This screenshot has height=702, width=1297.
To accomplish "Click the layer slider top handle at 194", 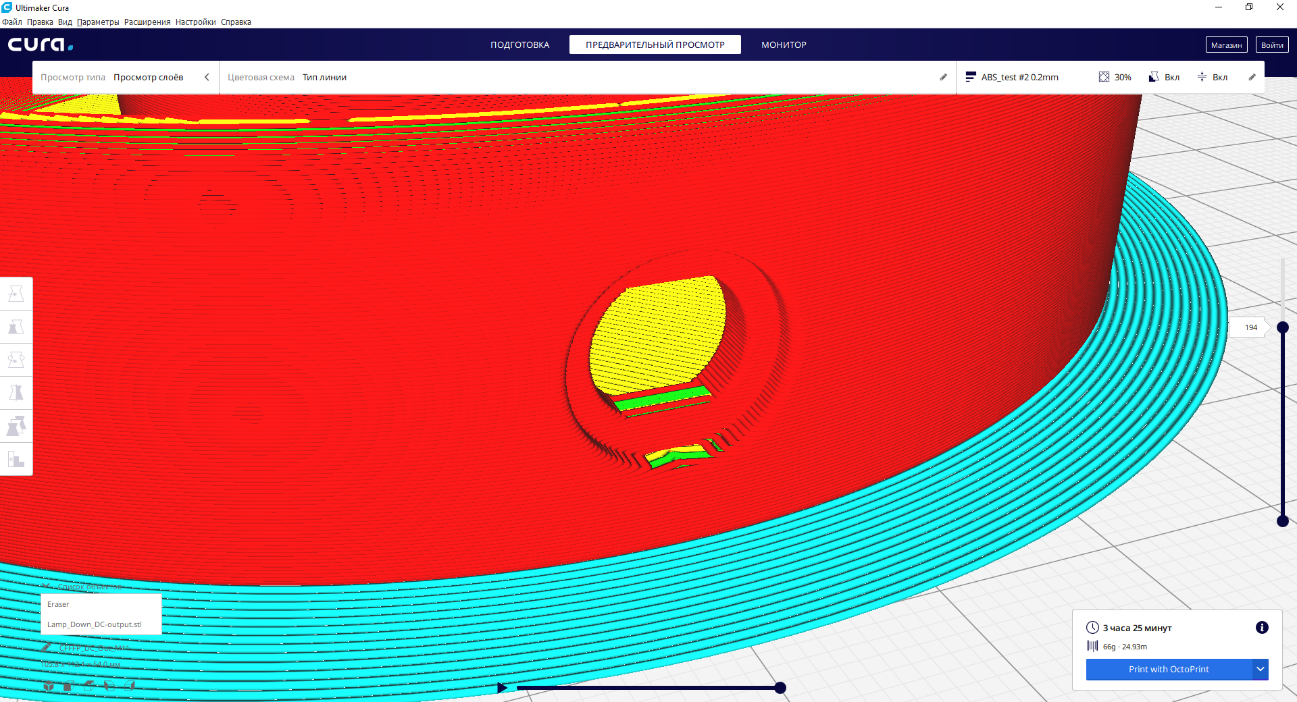I will tap(1282, 327).
